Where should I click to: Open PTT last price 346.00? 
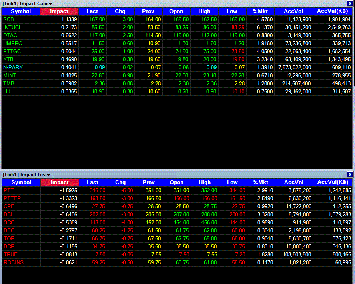(98, 191)
